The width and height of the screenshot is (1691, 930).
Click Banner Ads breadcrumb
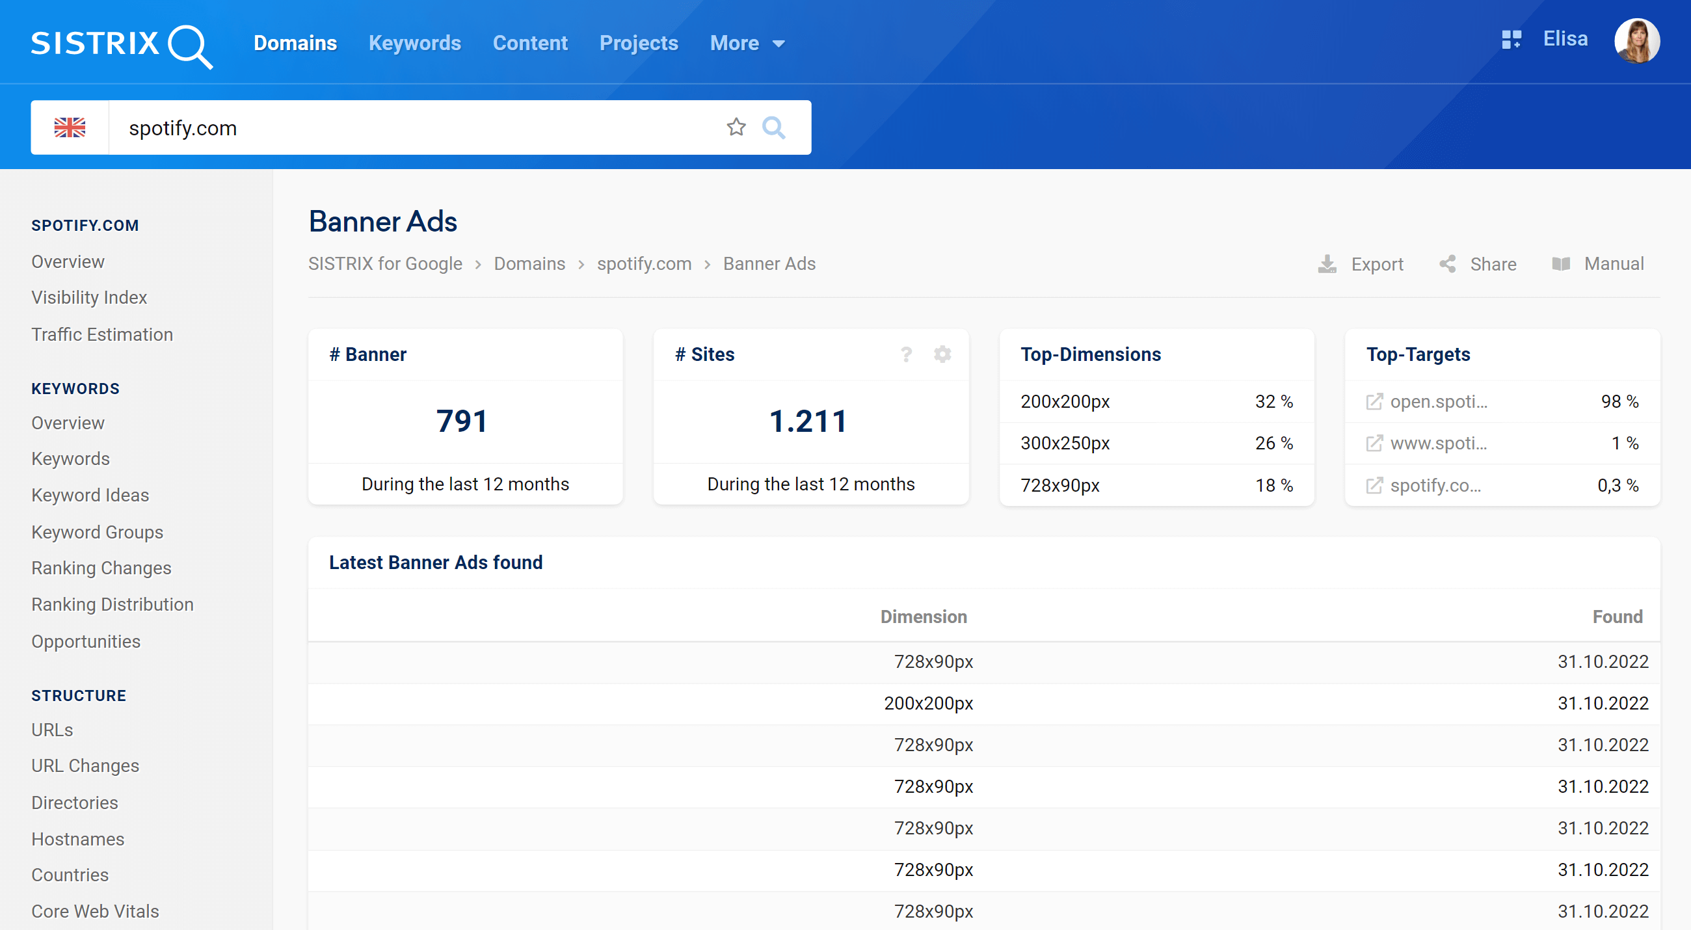coord(769,264)
